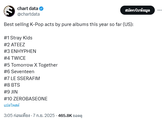The height and width of the screenshot is (121, 166).
Task: Open the chart data profile picture
Action: click(x=9, y=11)
